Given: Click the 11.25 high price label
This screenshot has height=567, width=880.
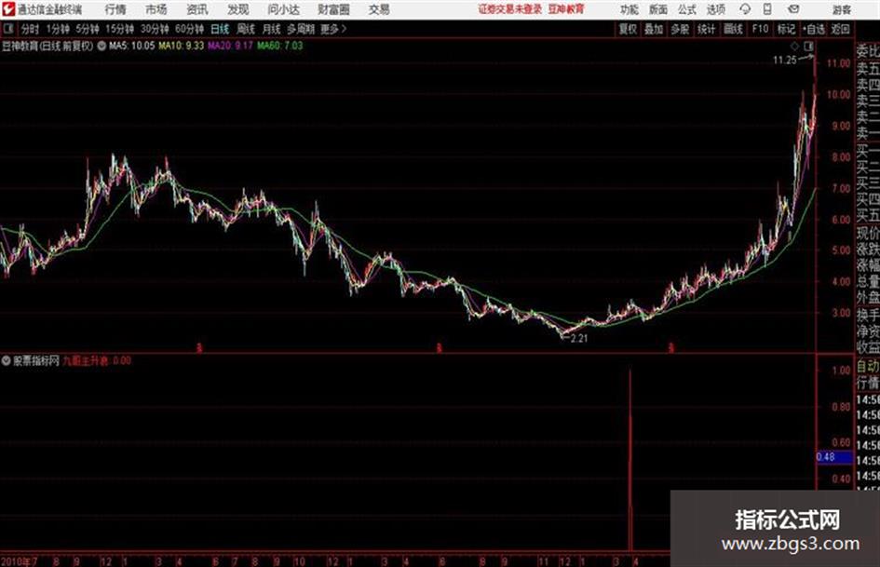Looking at the screenshot, I should (x=785, y=61).
